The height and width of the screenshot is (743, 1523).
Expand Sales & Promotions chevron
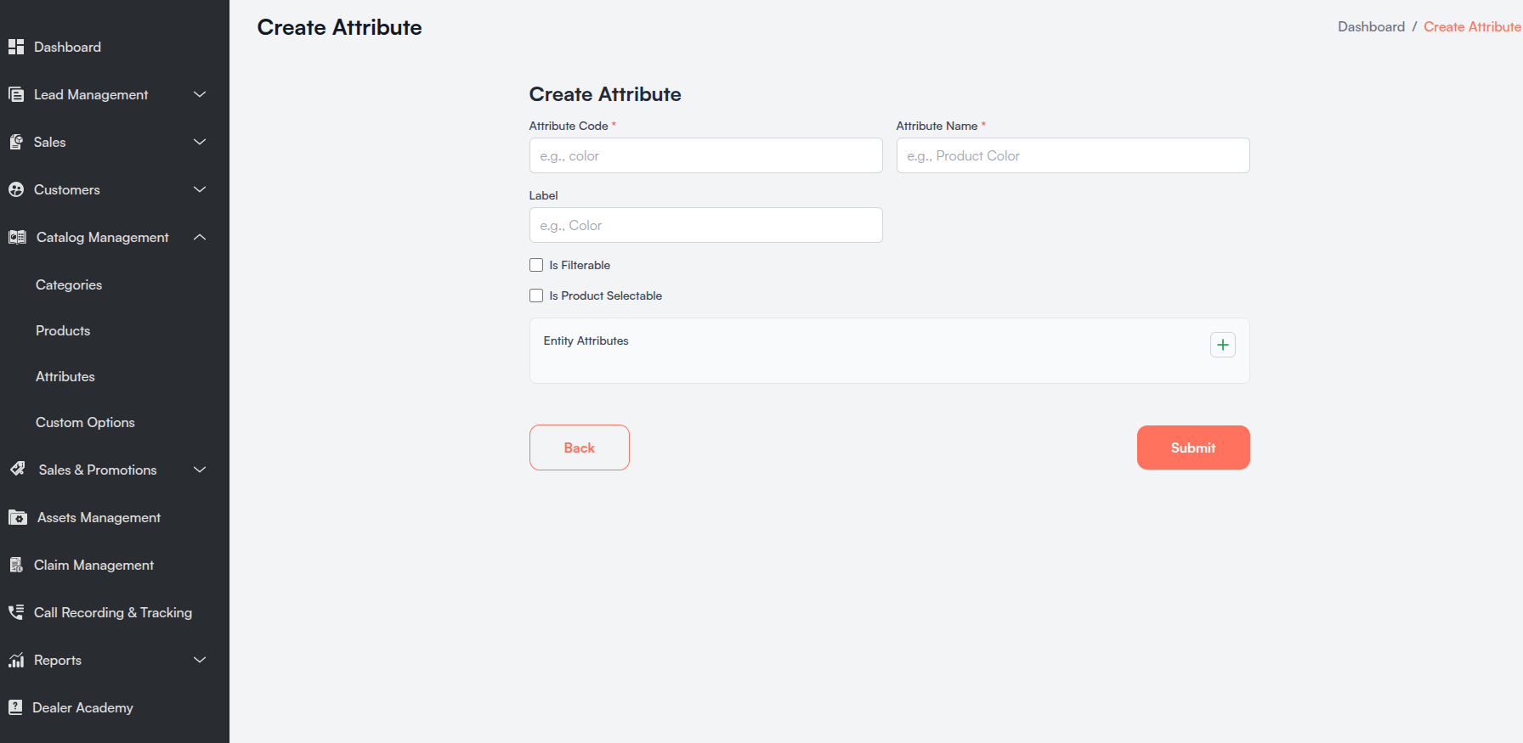coord(200,470)
